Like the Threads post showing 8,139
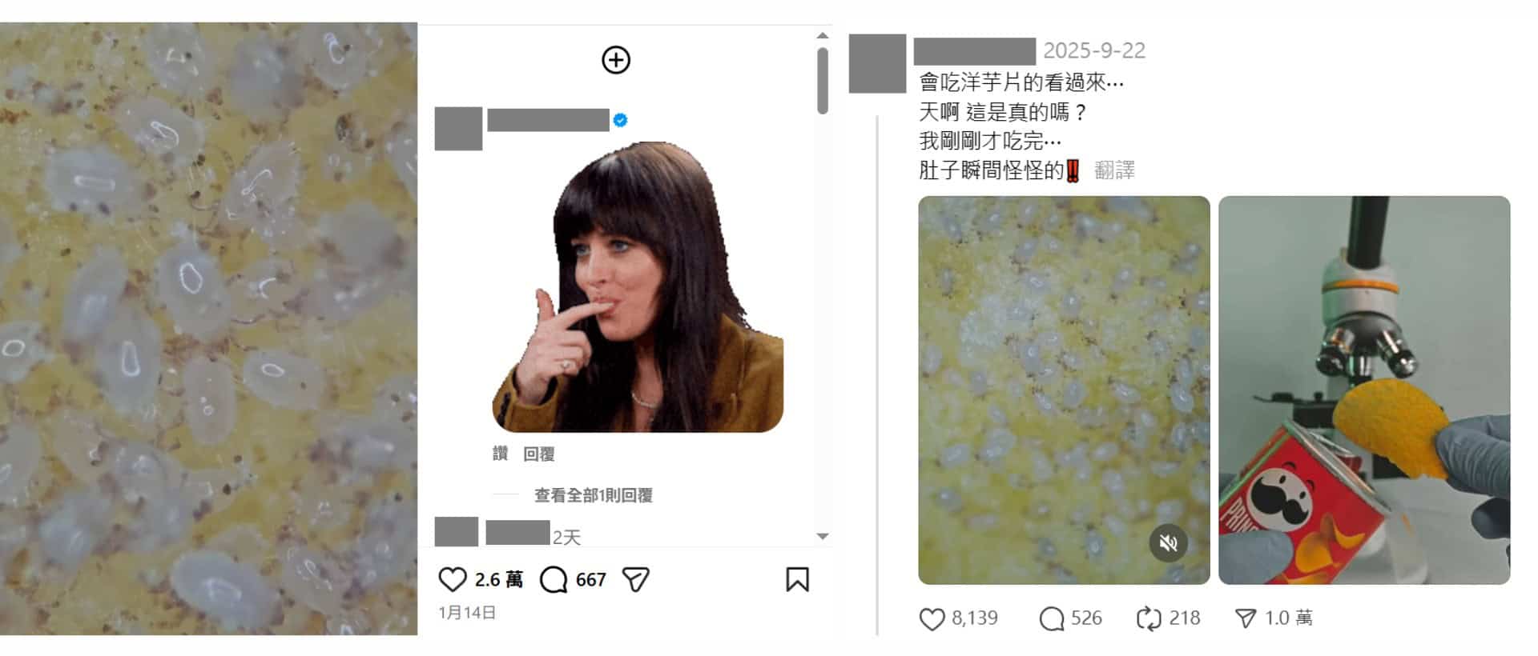Image resolution: width=1538 pixels, height=656 pixels. [x=932, y=618]
